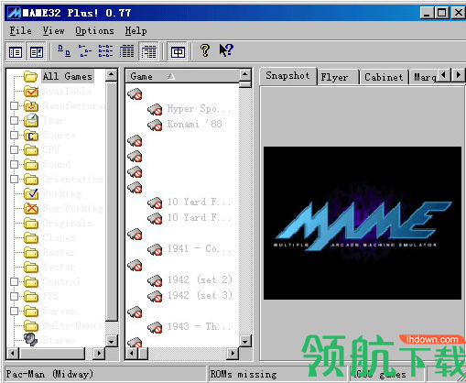Select the Hyper Spo... game entry
This screenshot has width=466, height=383.
pyautogui.click(x=199, y=109)
